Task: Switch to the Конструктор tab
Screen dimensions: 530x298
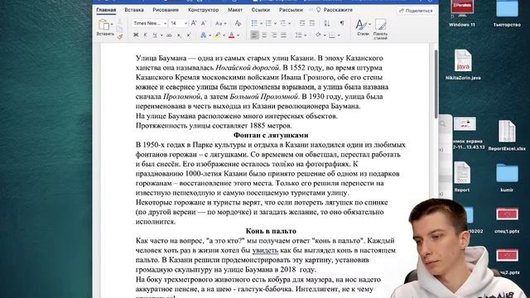Action: point(203,10)
